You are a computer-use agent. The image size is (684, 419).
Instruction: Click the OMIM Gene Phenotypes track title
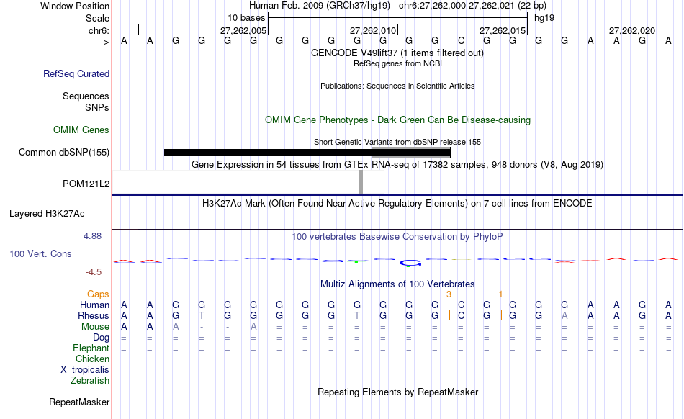point(397,120)
